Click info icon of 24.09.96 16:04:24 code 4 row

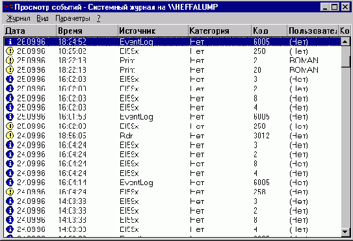pyautogui.click(x=10, y=173)
